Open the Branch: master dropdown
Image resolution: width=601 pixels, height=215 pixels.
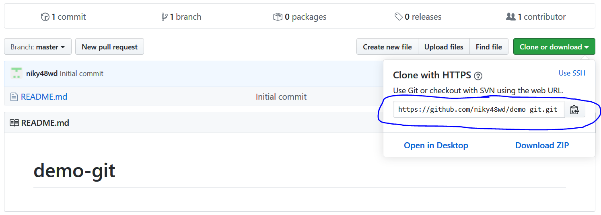(38, 47)
